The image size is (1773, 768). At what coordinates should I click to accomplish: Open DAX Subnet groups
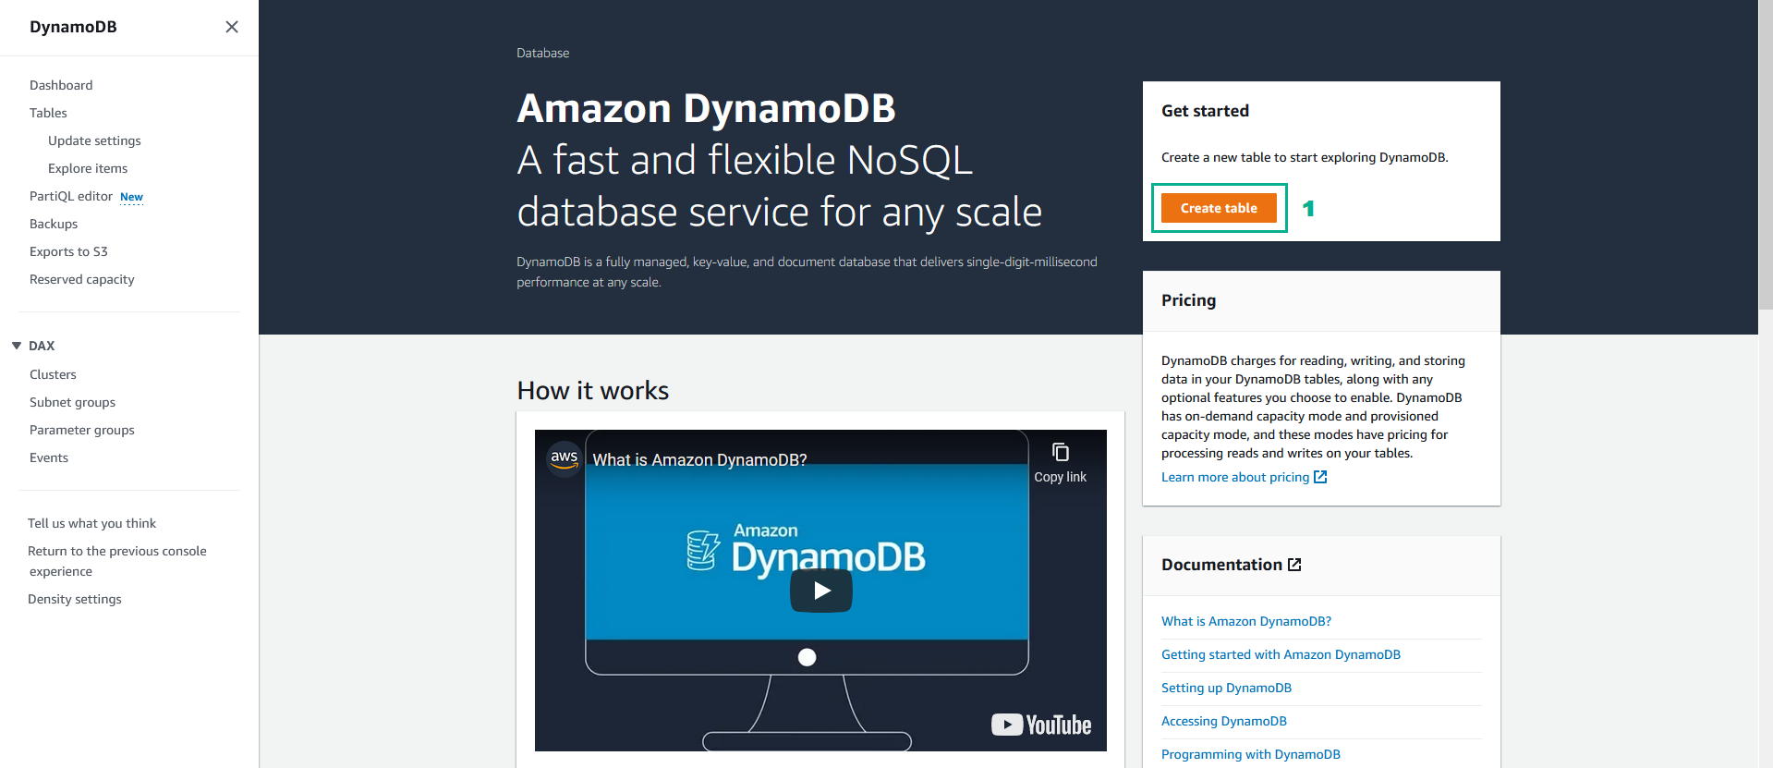tap(72, 402)
